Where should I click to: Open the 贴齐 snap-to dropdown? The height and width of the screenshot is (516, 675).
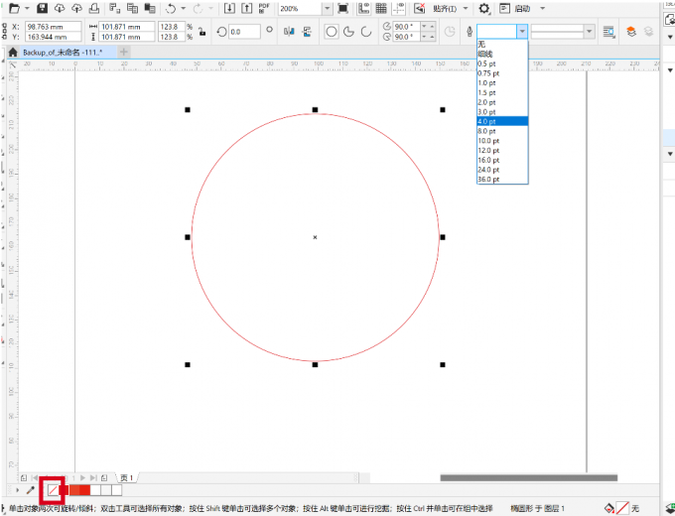pos(450,8)
